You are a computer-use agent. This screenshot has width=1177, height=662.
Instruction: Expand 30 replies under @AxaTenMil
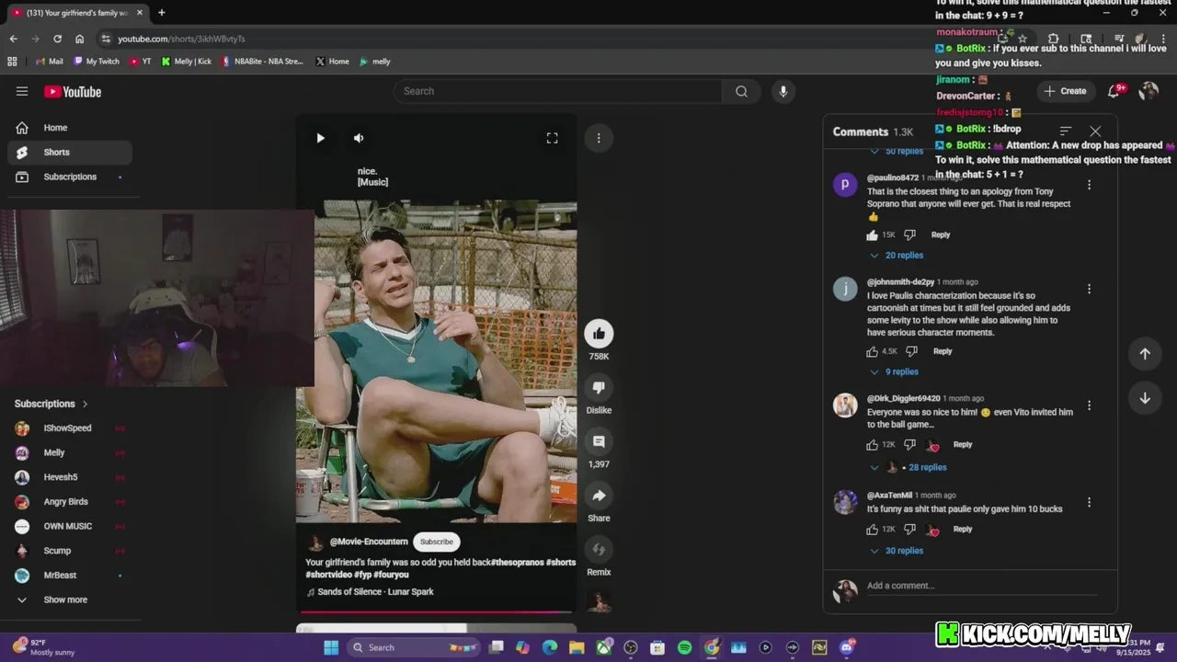[x=897, y=551]
